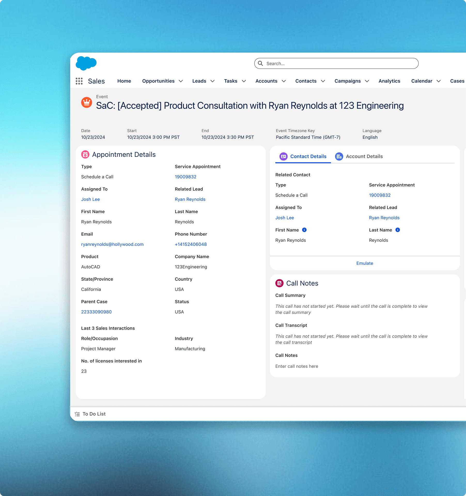Open the Accounts nav item
This screenshot has width=466, height=496.
point(266,81)
